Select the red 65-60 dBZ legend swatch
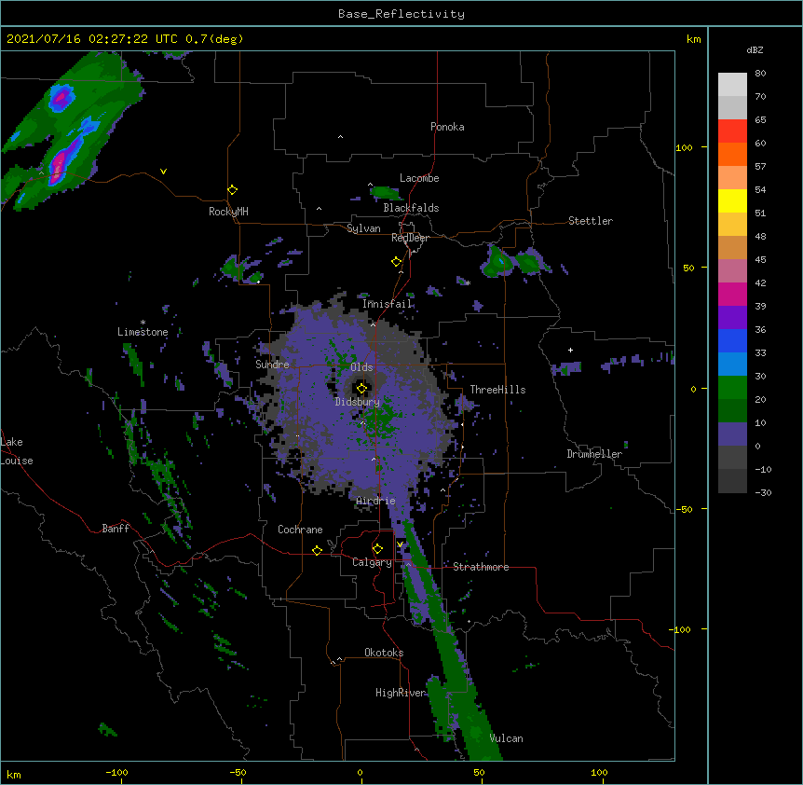 coord(732,131)
